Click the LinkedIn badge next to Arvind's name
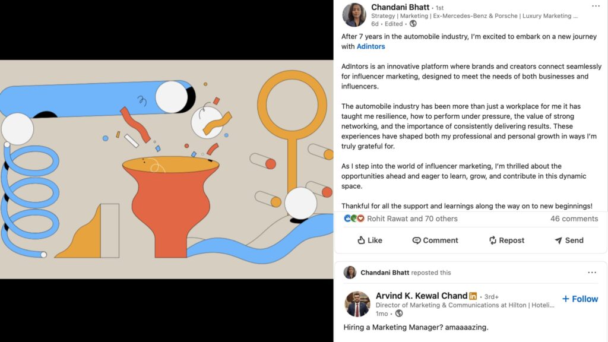The height and width of the screenshot is (342, 608). [473, 296]
